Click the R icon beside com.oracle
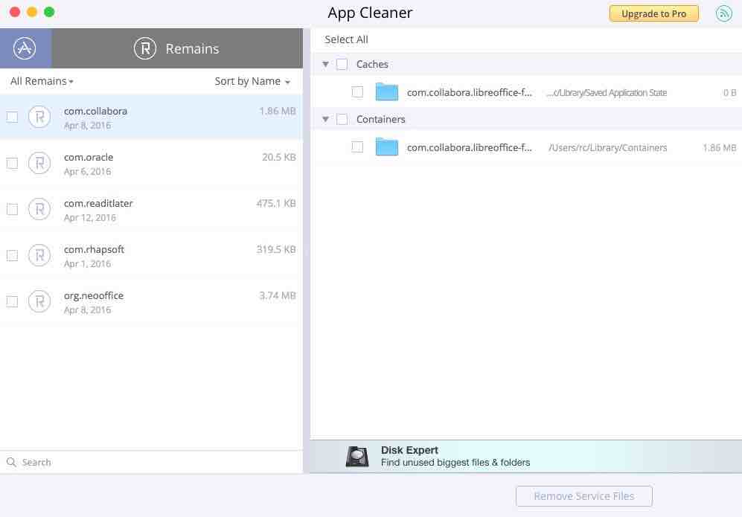This screenshot has height=517, width=742. (39, 163)
